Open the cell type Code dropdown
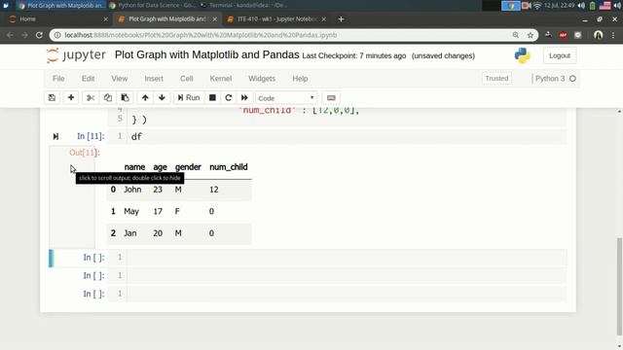 286,98
